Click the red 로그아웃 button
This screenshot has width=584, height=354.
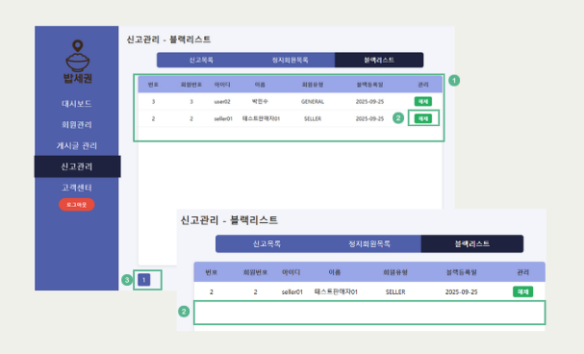tap(77, 205)
